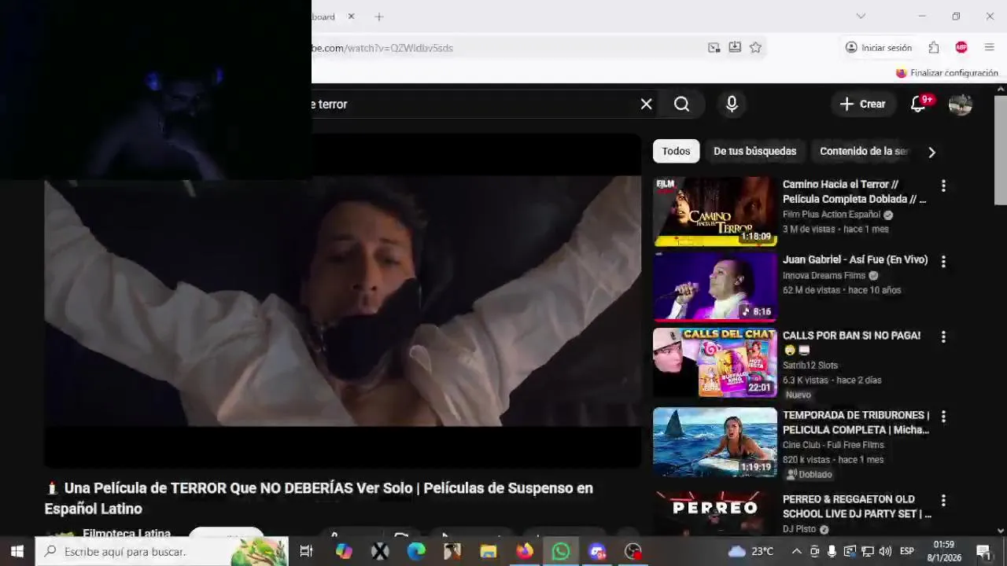Image resolution: width=1007 pixels, height=566 pixels.
Task: Clear the YouTube search box text
Action: 646,104
